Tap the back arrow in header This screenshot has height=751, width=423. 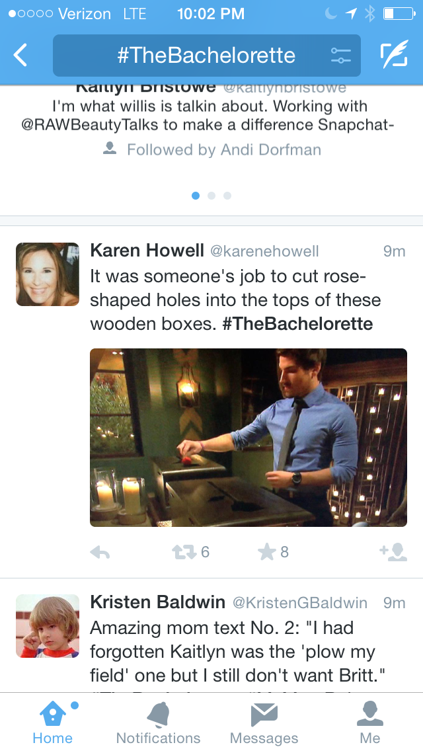(x=21, y=56)
